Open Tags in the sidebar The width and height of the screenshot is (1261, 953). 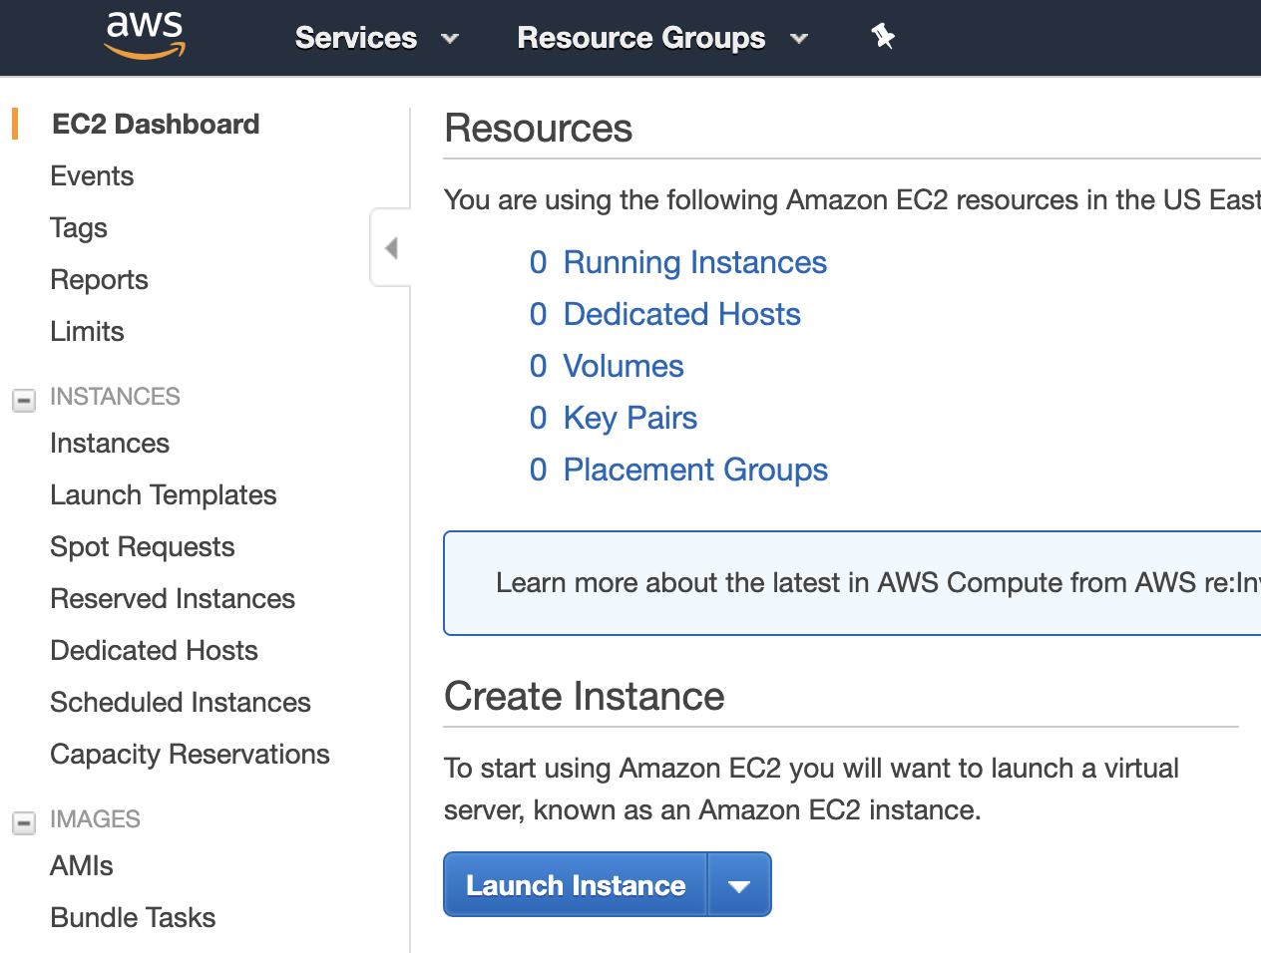pyautogui.click(x=79, y=227)
